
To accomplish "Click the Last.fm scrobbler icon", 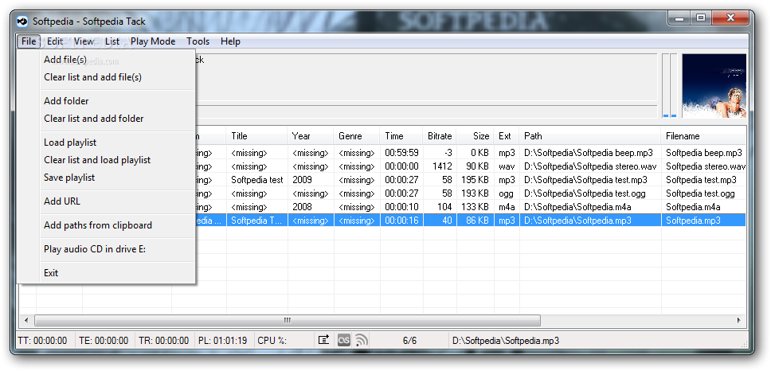I will click(344, 339).
